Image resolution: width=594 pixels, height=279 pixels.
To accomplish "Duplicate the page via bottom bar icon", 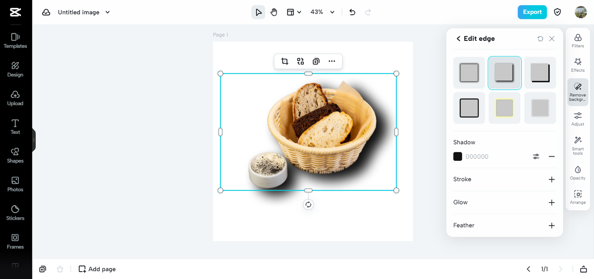I will pos(43,269).
